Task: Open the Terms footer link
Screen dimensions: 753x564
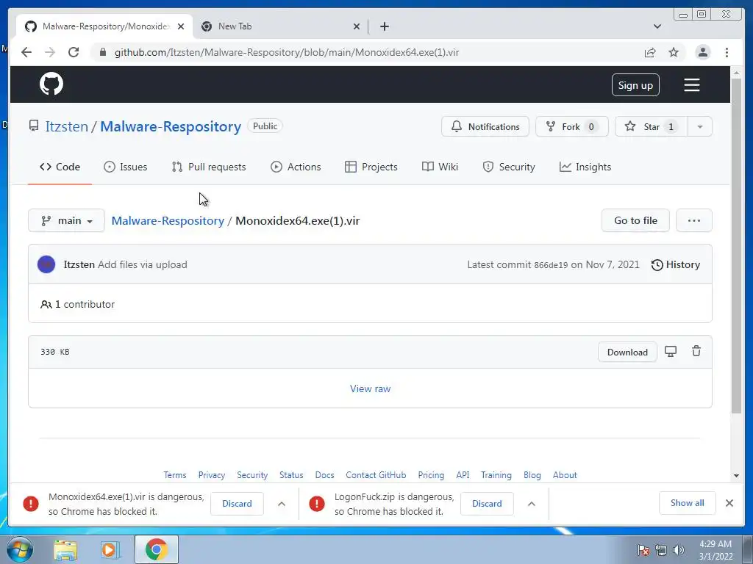Action: [x=175, y=475]
